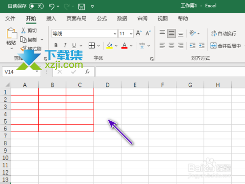Select row 10 header
The height and width of the screenshot is (184, 245).
coord(5,158)
